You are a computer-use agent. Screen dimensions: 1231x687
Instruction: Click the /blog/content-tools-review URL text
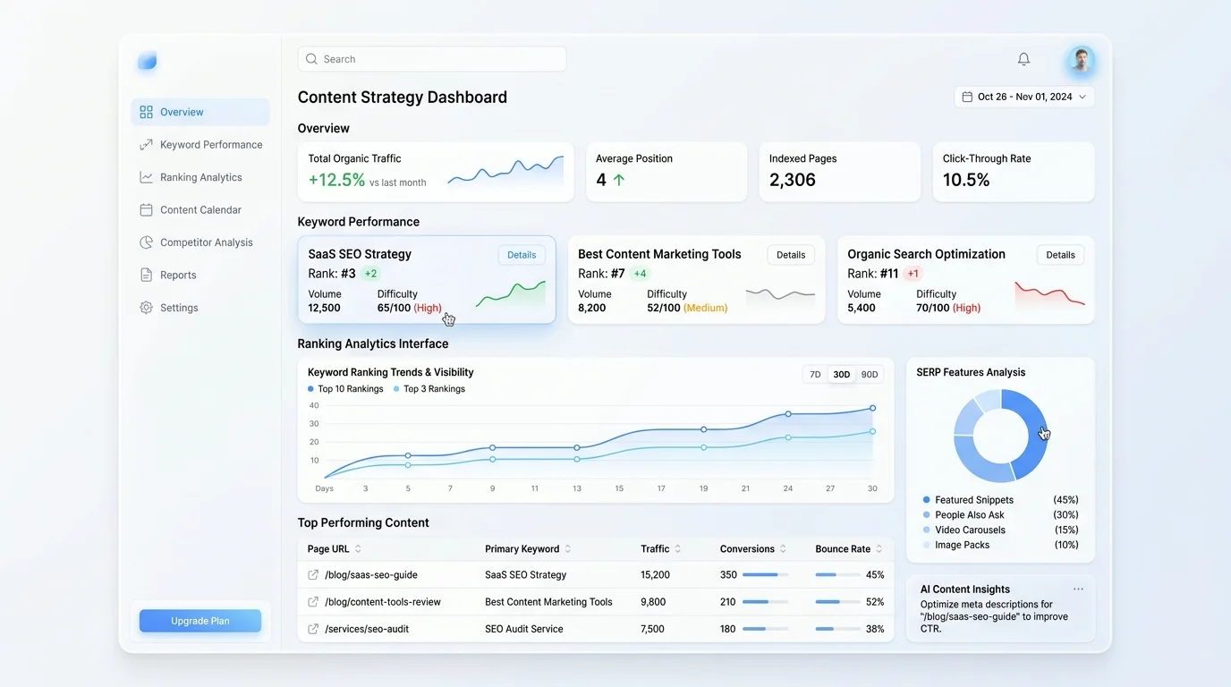tap(383, 602)
